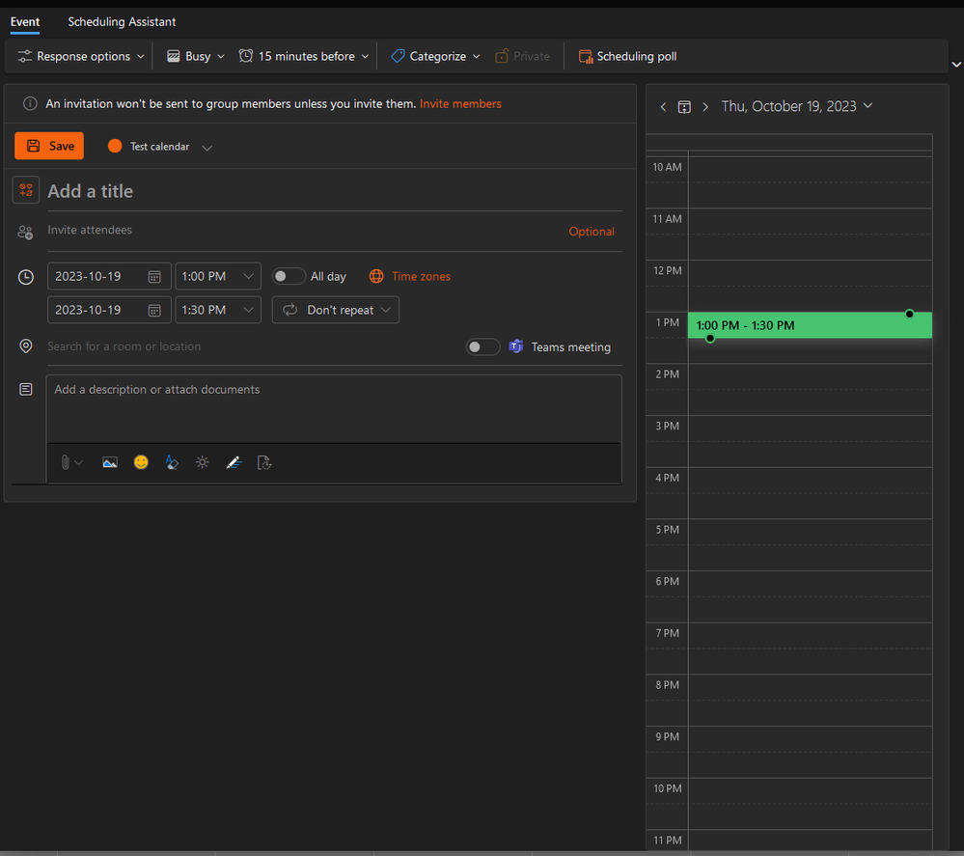Click the reminder alarm clock icon
Screen dimensions: 964x856
pyautogui.click(x=246, y=56)
